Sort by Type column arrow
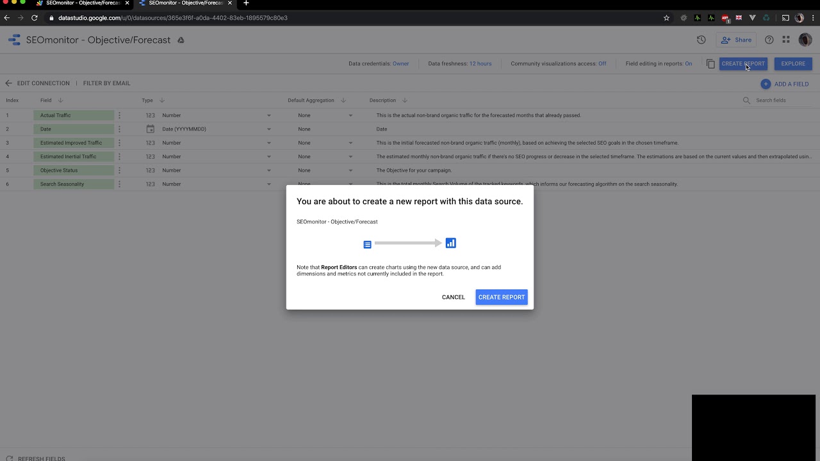The height and width of the screenshot is (461, 820). pos(162,101)
